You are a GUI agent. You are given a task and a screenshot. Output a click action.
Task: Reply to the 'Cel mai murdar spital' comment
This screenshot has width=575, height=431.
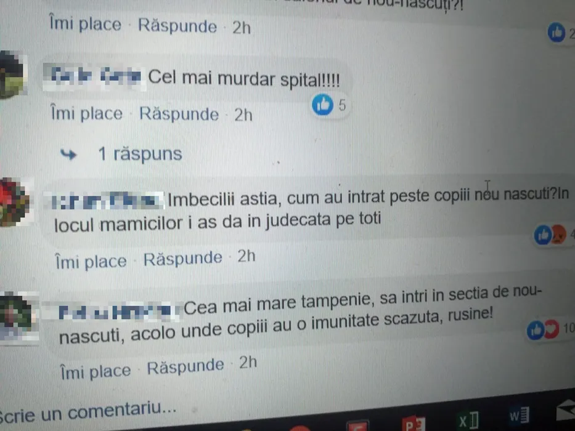tap(179, 114)
